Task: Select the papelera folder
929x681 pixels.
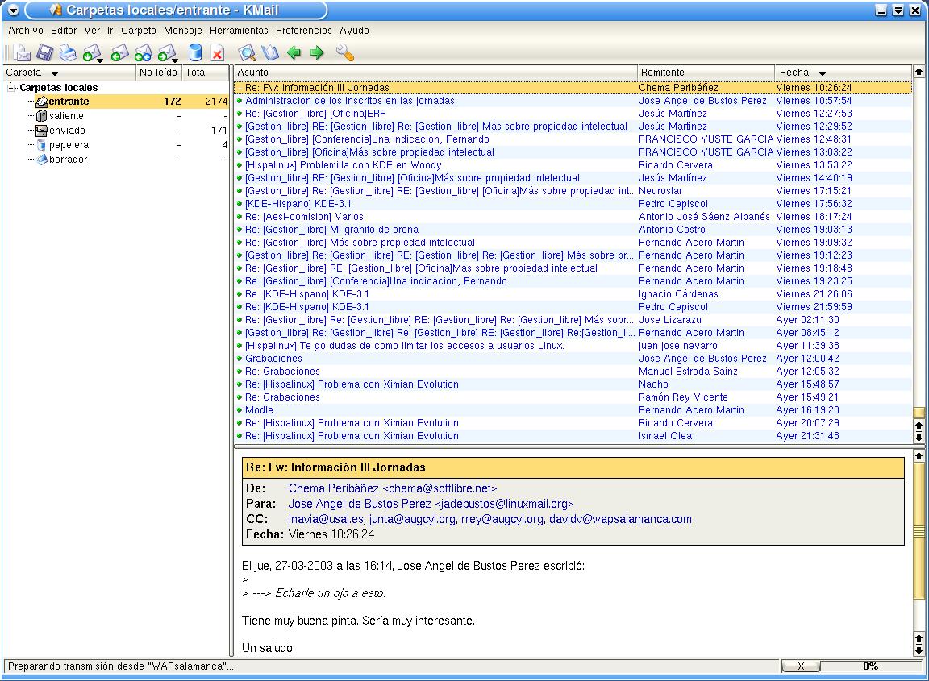Action: click(69, 144)
